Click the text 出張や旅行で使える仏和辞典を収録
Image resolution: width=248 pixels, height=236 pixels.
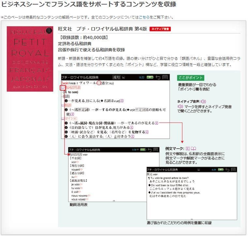tap(92, 50)
